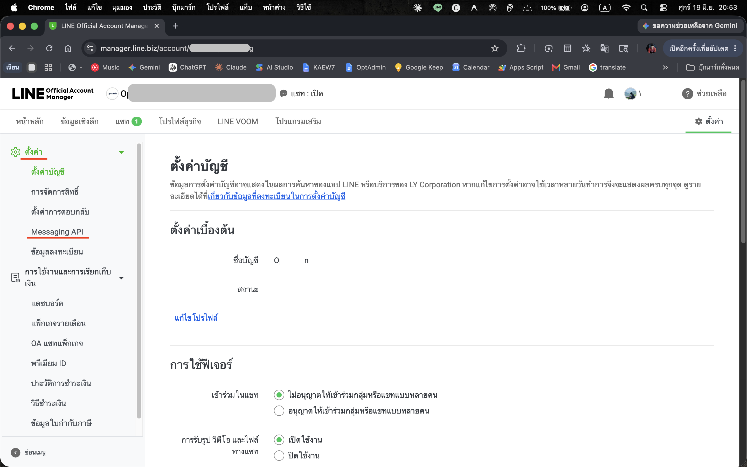Screen dimensions: 747x467
Task: Click the help question mark icon
Action: tap(687, 94)
